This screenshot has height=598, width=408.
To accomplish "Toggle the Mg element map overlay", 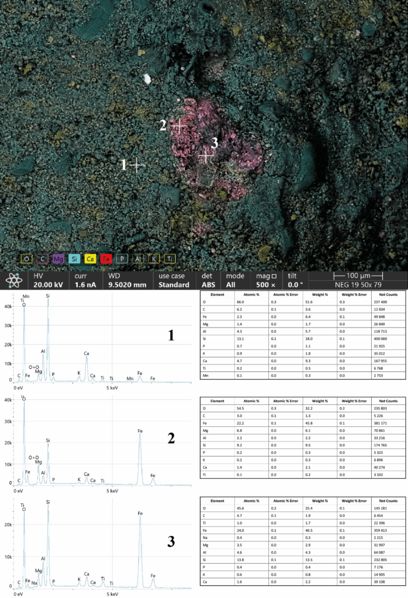I will (x=58, y=259).
